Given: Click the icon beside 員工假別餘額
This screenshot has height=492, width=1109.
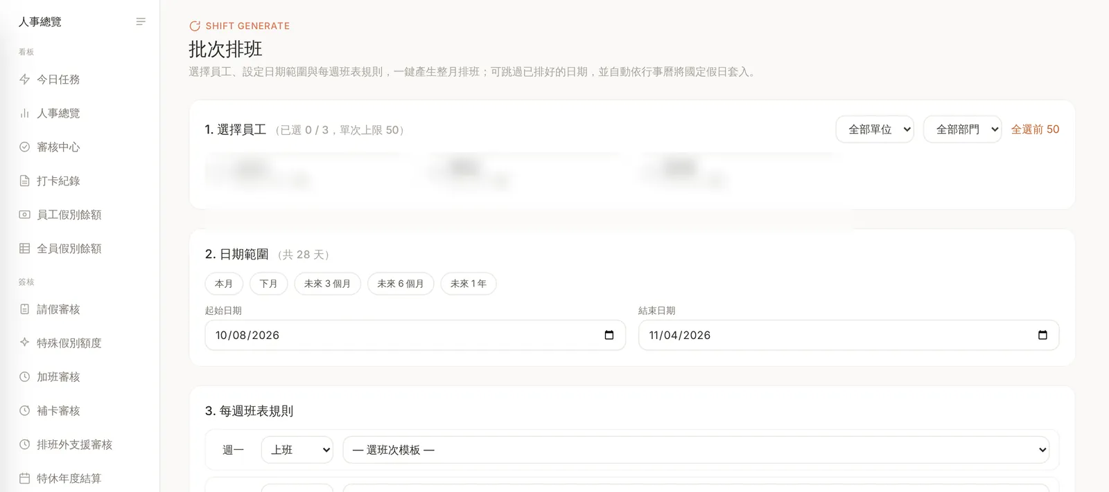Looking at the screenshot, I should pyautogui.click(x=24, y=215).
